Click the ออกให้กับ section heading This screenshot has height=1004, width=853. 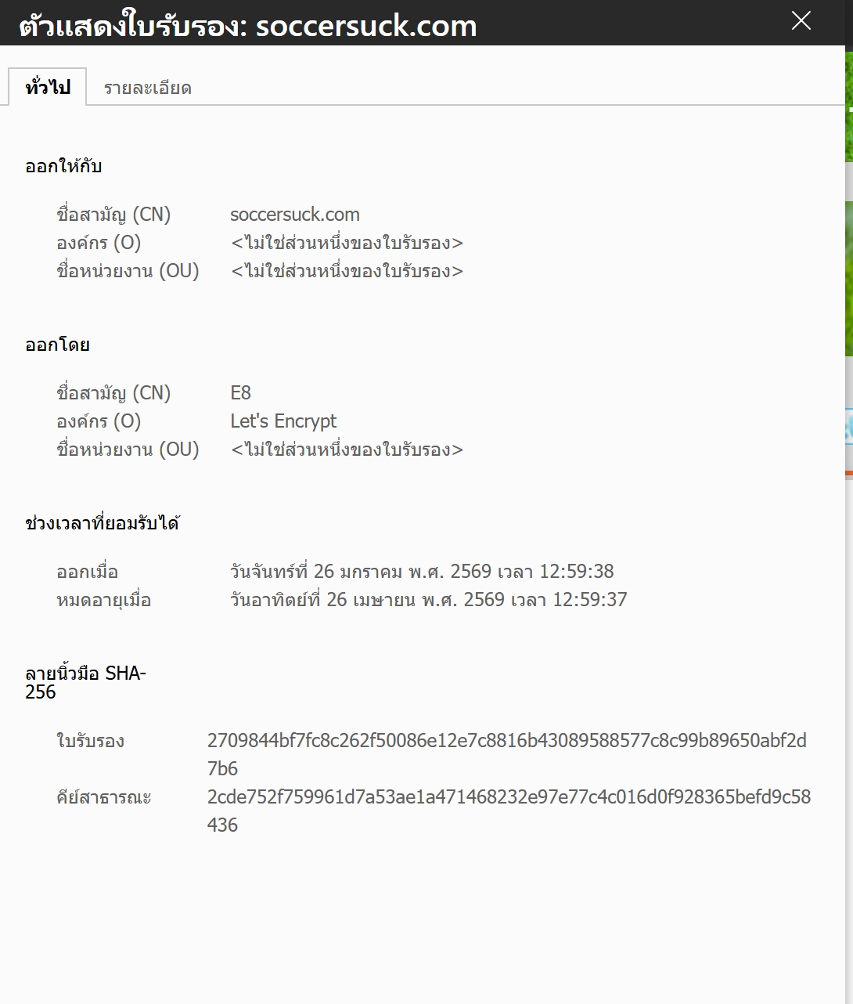click(x=63, y=166)
